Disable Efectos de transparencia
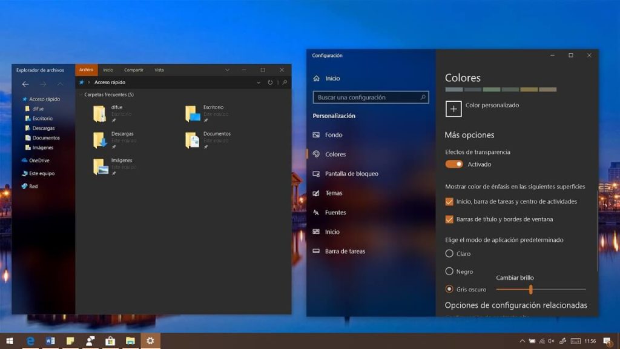 453,164
